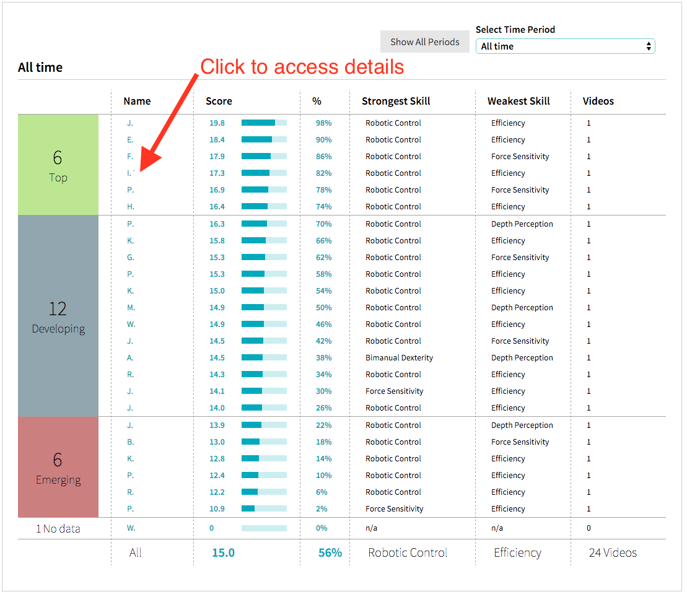Click Force Sensitivity weakest skill in 18% row

[x=520, y=442]
